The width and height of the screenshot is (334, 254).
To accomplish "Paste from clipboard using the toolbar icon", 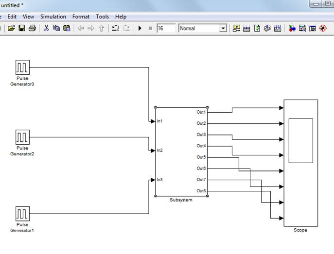I will click(x=67, y=28).
